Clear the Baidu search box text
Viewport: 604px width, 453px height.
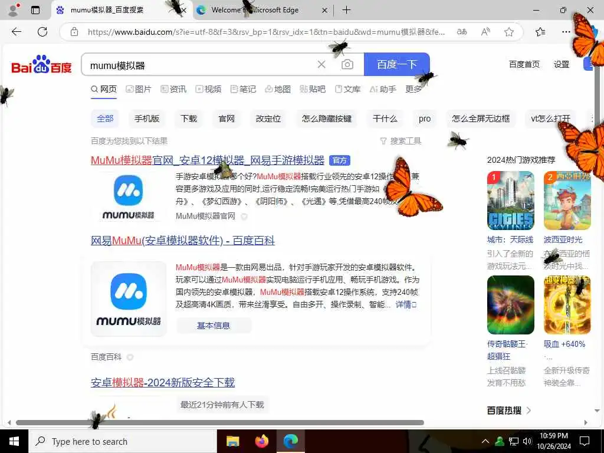(321, 65)
